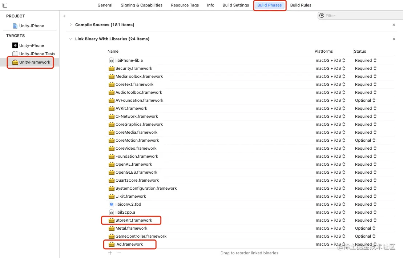Collapse the Link Binary With Libraries section
The height and width of the screenshot is (258, 403).
point(70,39)
